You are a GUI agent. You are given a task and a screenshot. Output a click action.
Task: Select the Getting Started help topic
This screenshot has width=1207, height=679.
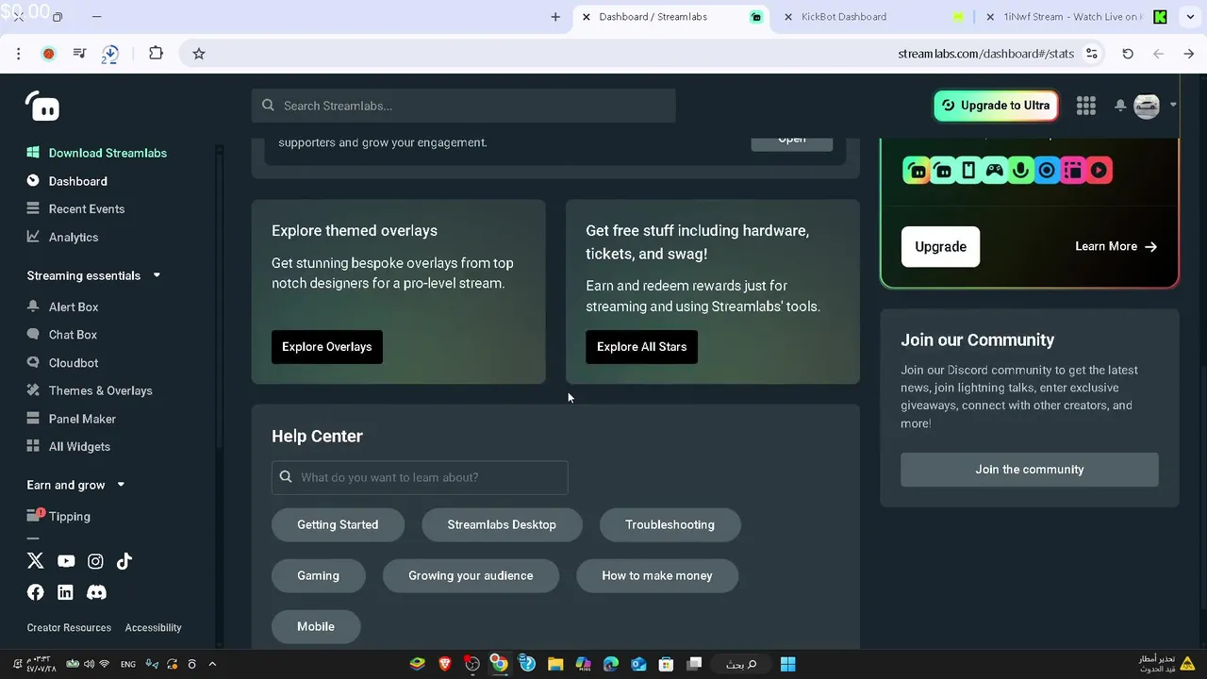338,524
